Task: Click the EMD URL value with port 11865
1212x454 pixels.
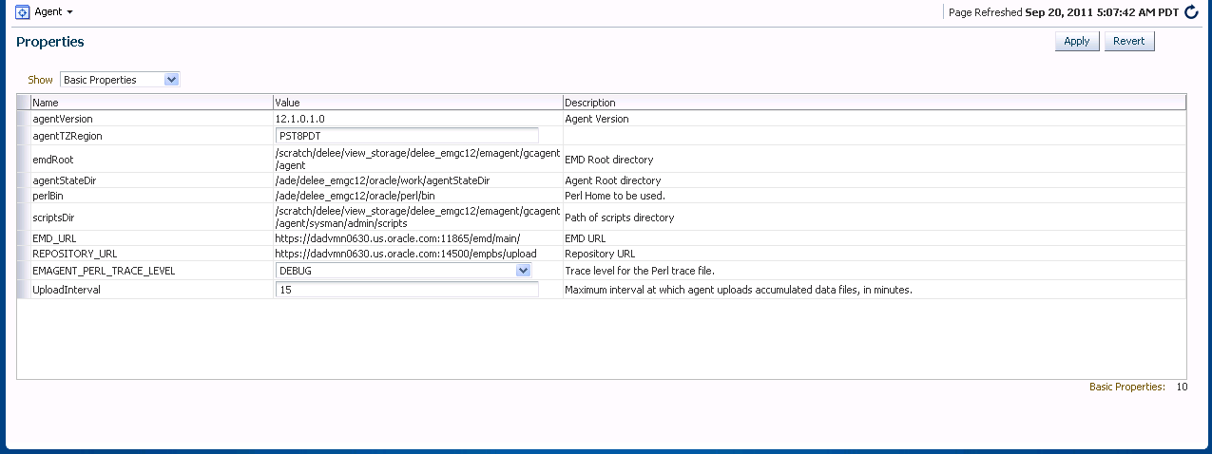Action: click(x=397, y=238)
